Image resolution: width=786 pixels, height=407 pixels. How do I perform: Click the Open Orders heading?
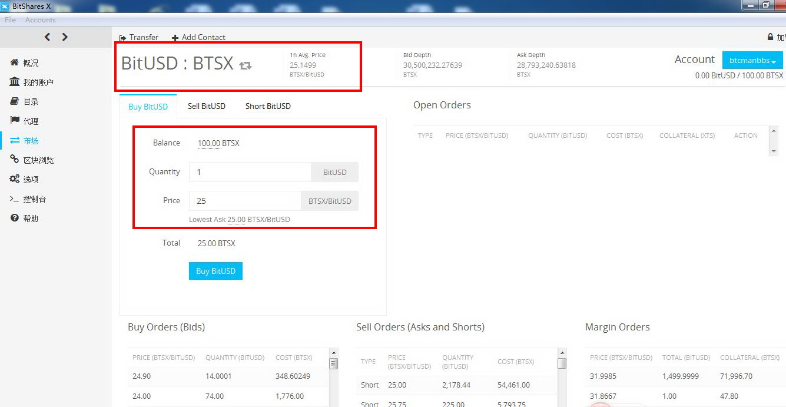point(442,105)
